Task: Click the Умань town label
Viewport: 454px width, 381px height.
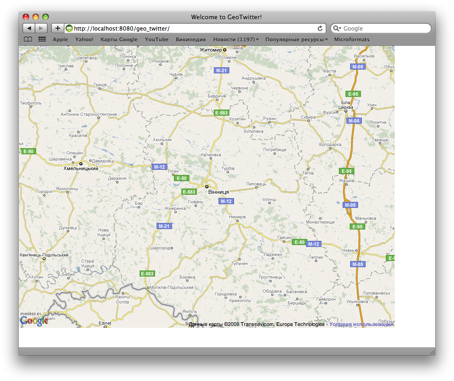Action: (x=348, y=250)
